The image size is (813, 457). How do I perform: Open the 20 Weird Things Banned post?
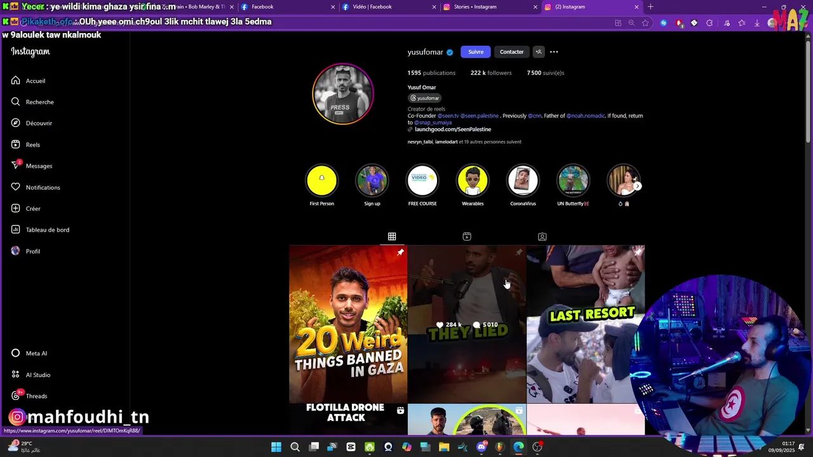[348, 324]
